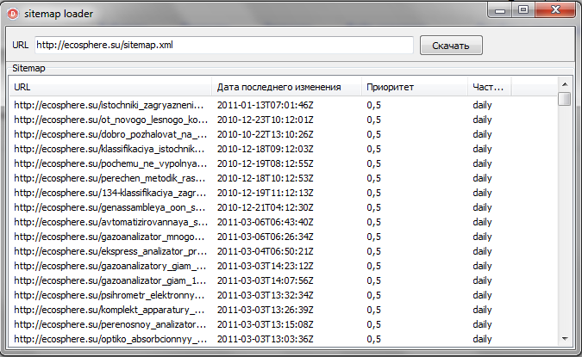Image resolution: width=582 pixels, height=357 pixels.
Task: Click daily frequency in gazoanalizator_mnogo row
Action: (x=482, y=237)
